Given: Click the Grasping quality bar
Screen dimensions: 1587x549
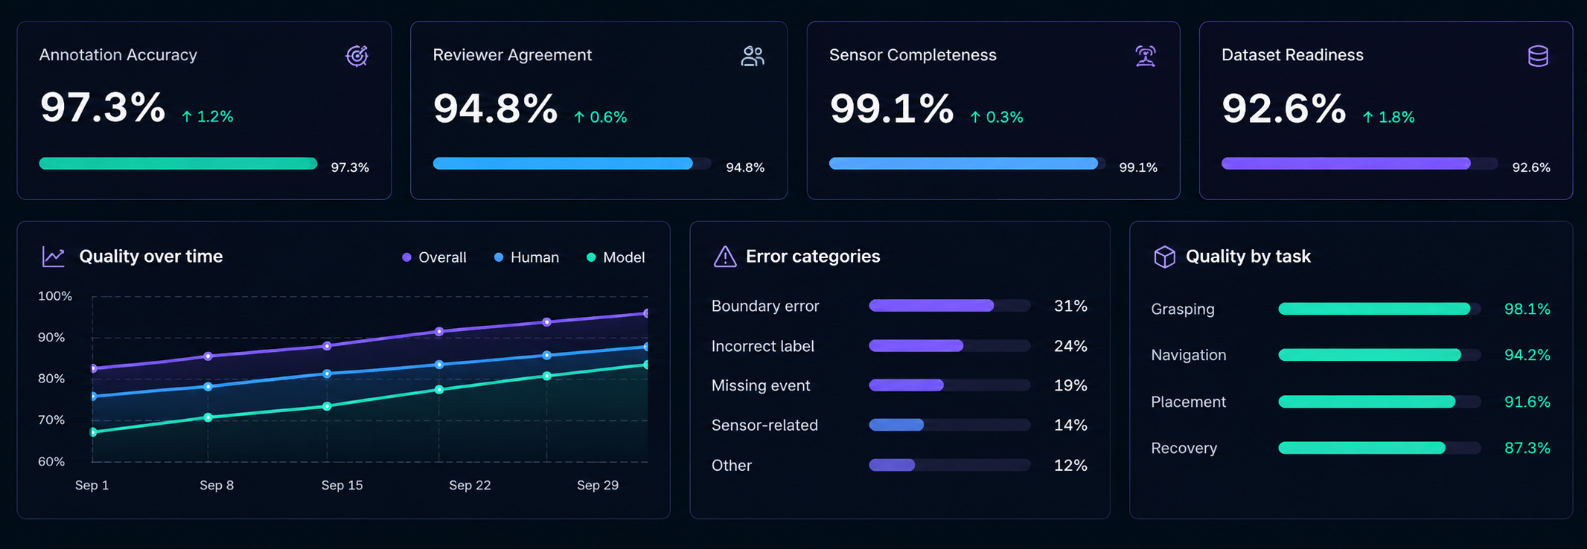Looking at the screenshot, I should (1379, 309).
